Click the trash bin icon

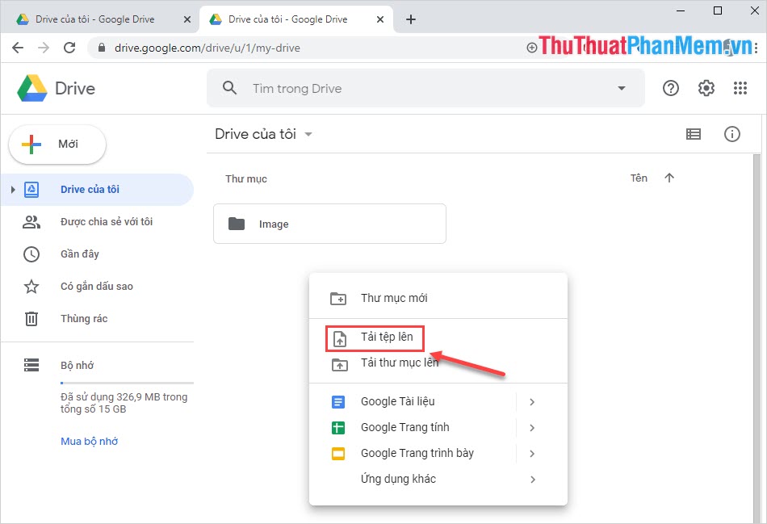pos(31,318)
